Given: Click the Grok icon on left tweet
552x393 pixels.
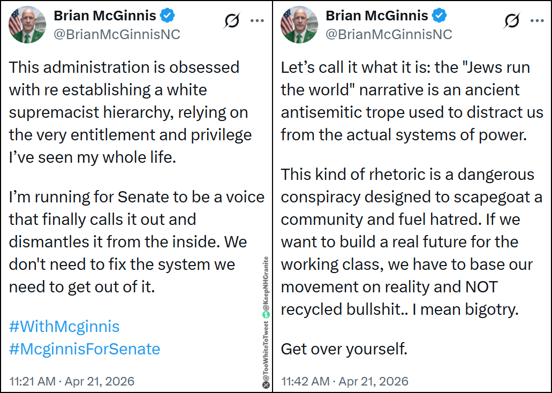Looking at the screenshot, I should 232,21.
